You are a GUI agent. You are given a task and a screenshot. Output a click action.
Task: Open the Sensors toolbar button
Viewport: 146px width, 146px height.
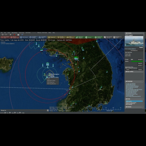(89, 37)
